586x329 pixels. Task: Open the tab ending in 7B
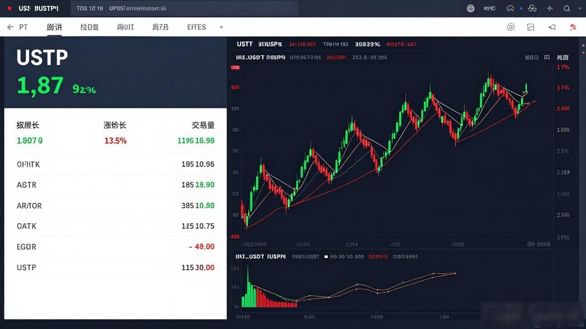160,27
